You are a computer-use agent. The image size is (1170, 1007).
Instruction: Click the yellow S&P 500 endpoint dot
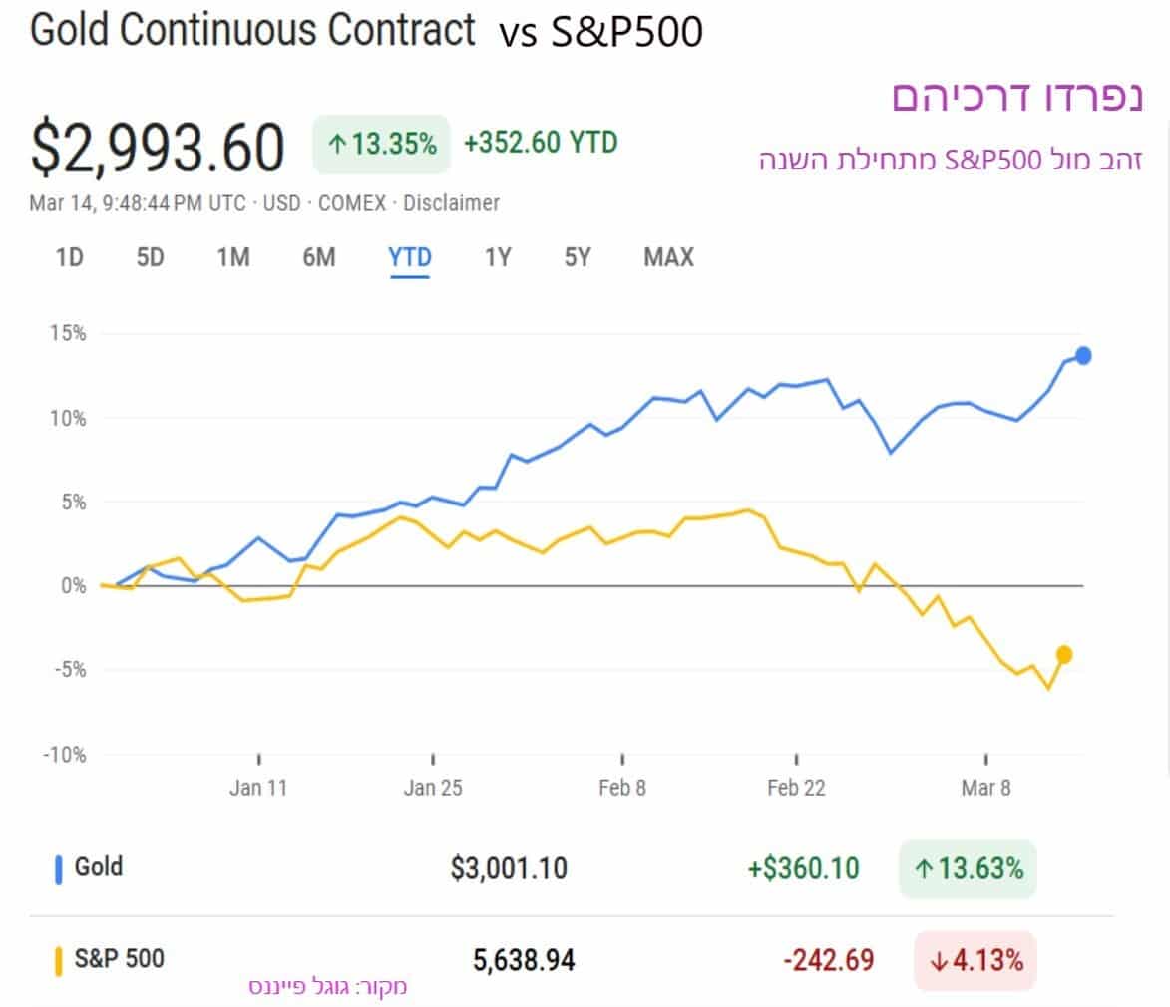tap(1064, 654)
